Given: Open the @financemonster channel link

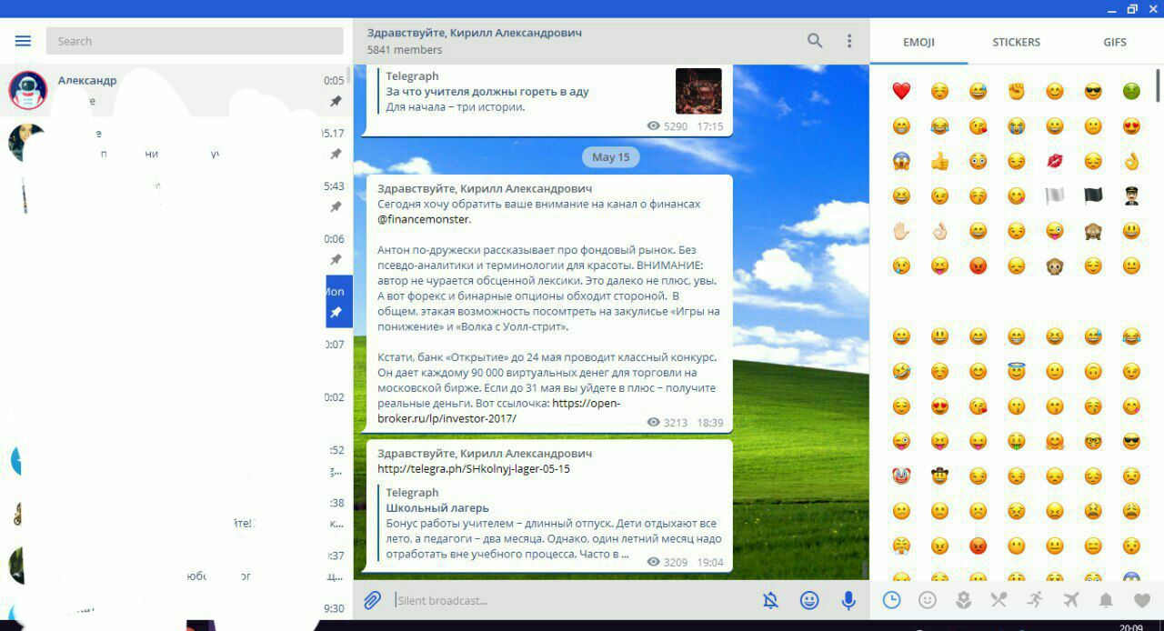Looking at the screenshot, I should [x=425, y=219].
